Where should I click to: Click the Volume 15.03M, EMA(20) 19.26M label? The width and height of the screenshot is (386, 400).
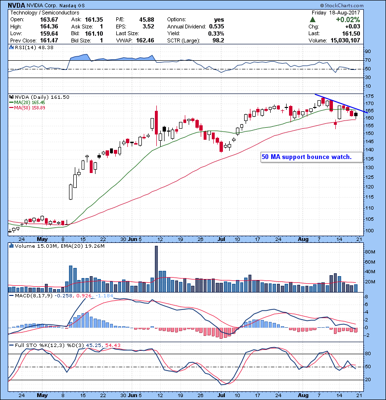(60, 246)
